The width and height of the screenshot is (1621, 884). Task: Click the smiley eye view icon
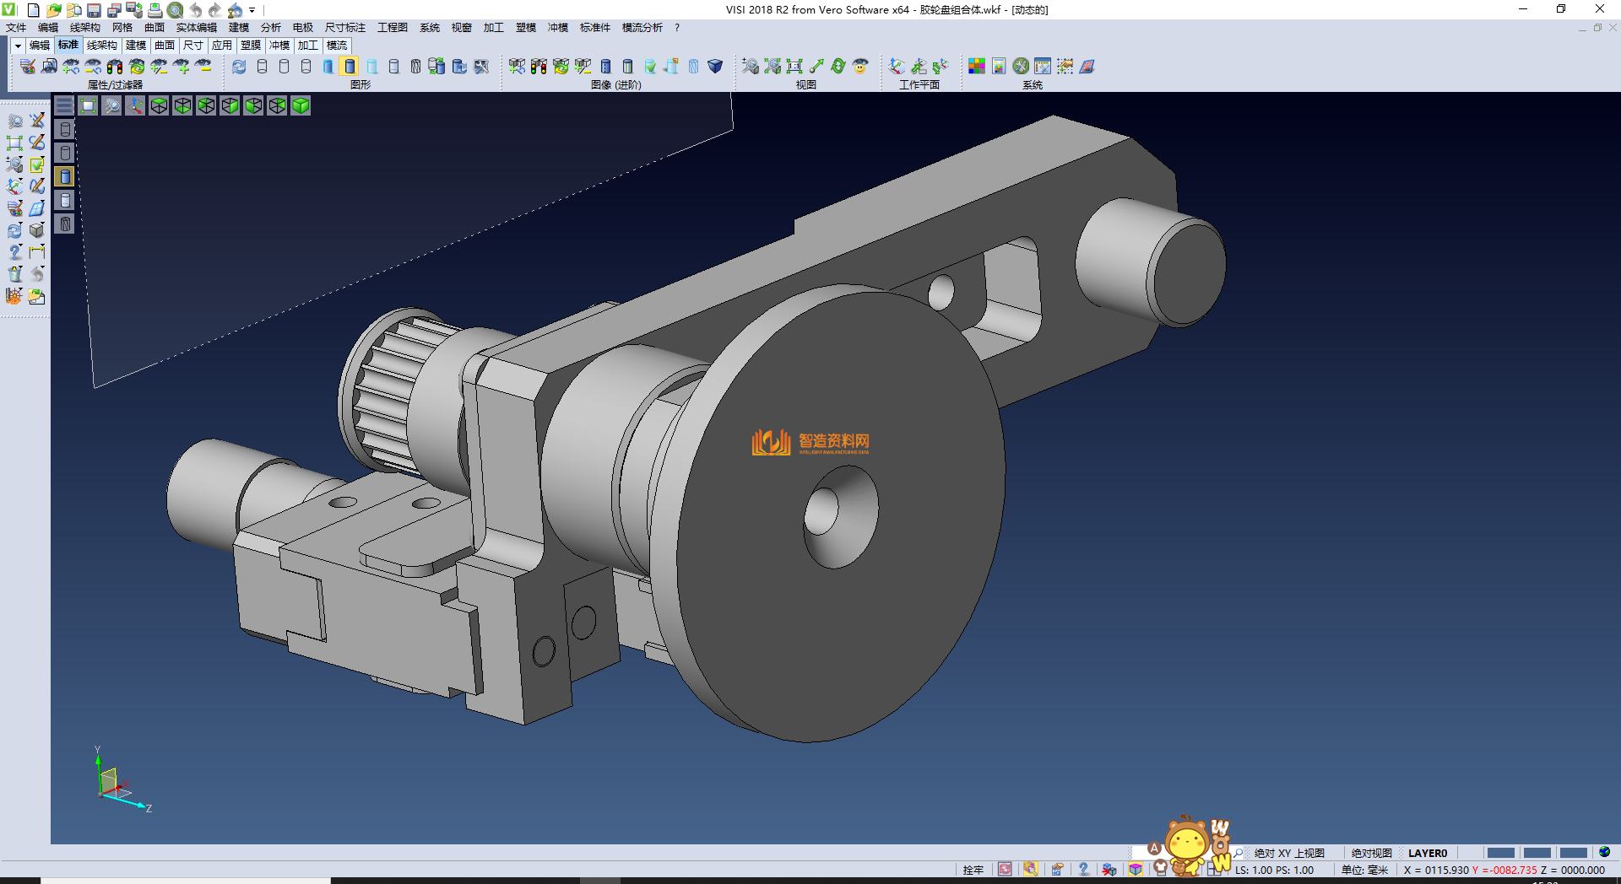[x=860, y=66]
